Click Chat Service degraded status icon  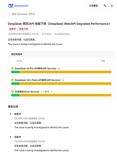[x=12, y=91]
